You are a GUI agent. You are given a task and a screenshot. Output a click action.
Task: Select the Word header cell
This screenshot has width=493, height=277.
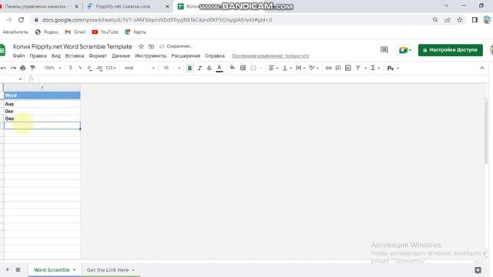coord(42,95)
